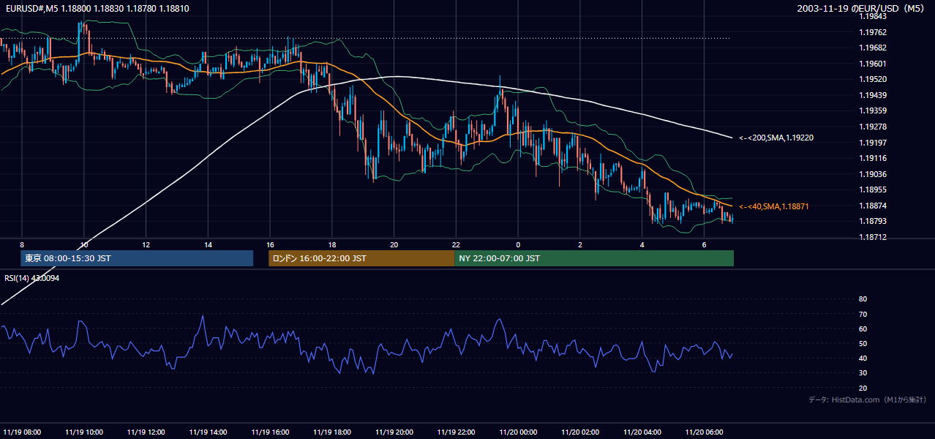Click price level 1.18955 on the axis
935x439 pixels.
(x=872, y=190)
